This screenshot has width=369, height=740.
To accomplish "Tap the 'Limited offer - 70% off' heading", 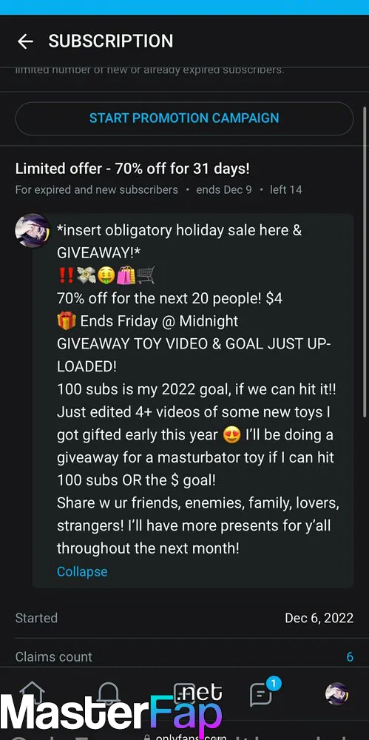I will point(132,169).
